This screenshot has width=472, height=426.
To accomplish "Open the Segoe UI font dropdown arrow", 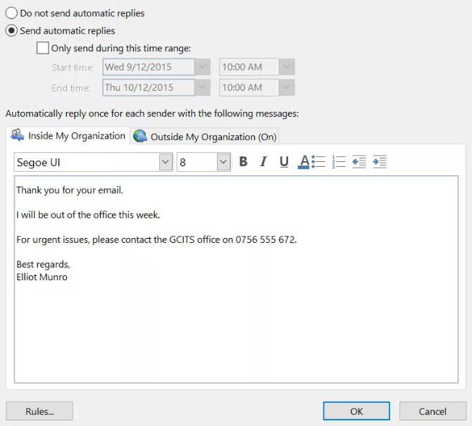I will coord(166,162).
